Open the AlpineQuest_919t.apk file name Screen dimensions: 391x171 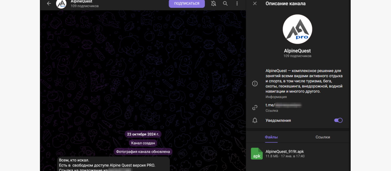(x=285, y=151)
